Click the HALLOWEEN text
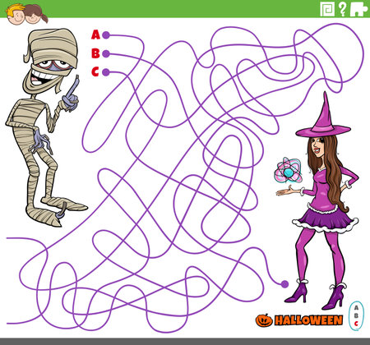The image size is (370, 345). pyautogui.click(x=308, y=320)
